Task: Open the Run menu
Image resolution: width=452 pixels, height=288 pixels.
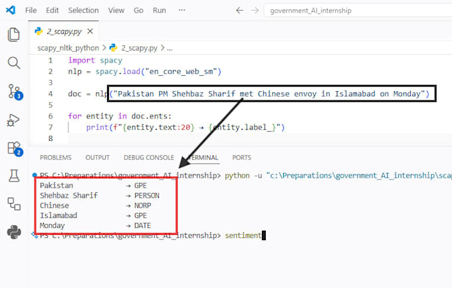Action: click(159, 11)
